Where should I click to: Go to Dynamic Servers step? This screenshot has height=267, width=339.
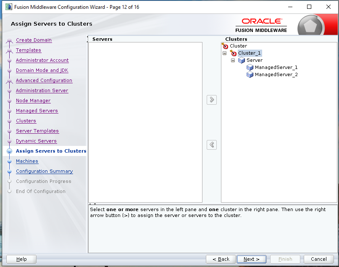click(x=36, y=141)
